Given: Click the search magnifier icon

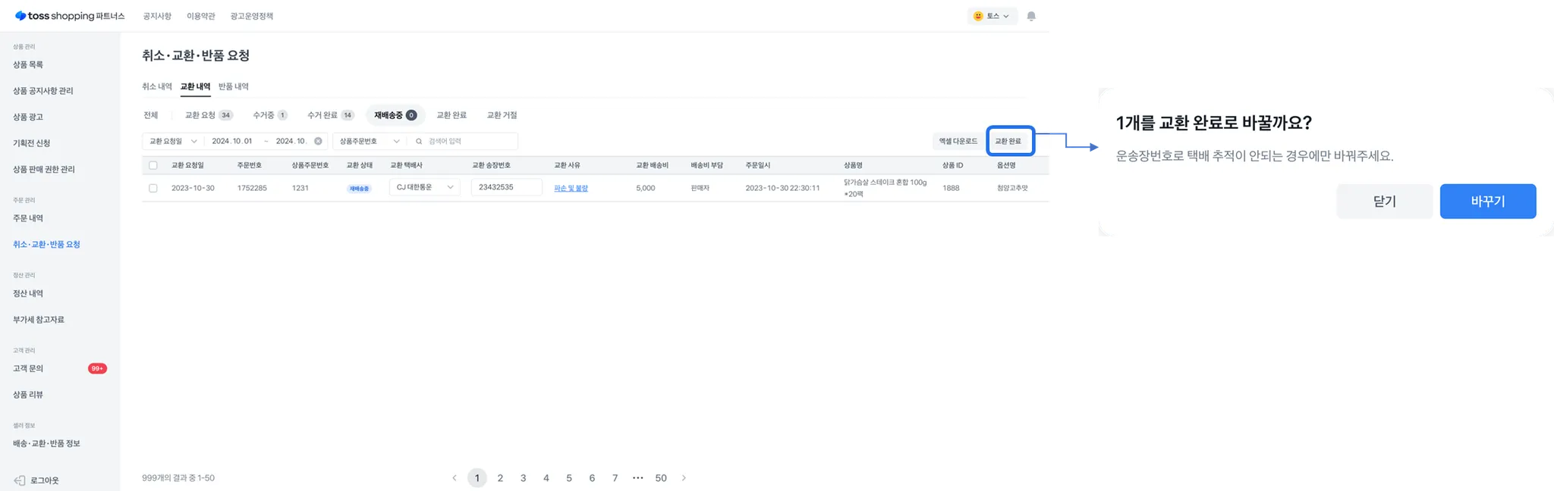Looking at the screenshot, I should pyautogui.click(x=419, y=142).
